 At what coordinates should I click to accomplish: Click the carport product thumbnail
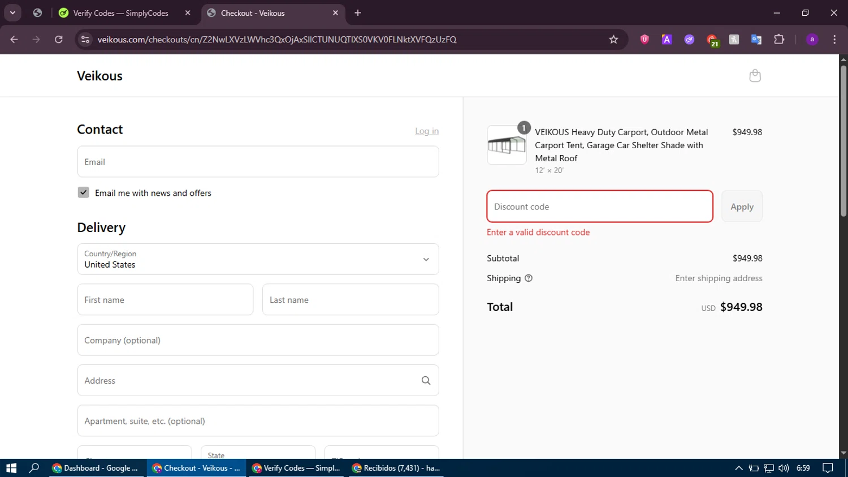click(507, 145)
